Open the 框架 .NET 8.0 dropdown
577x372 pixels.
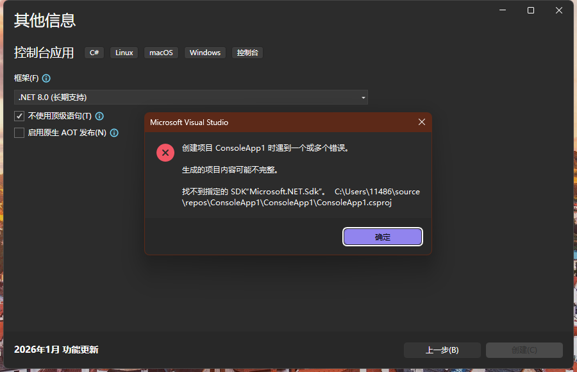pos(190,97)
